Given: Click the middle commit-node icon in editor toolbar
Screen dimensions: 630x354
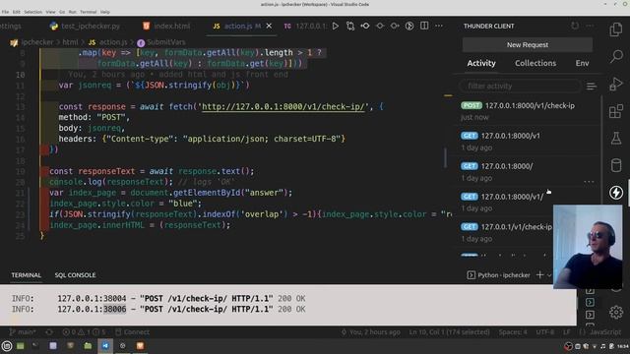Looking at the screenshot, I should point(380,27).
